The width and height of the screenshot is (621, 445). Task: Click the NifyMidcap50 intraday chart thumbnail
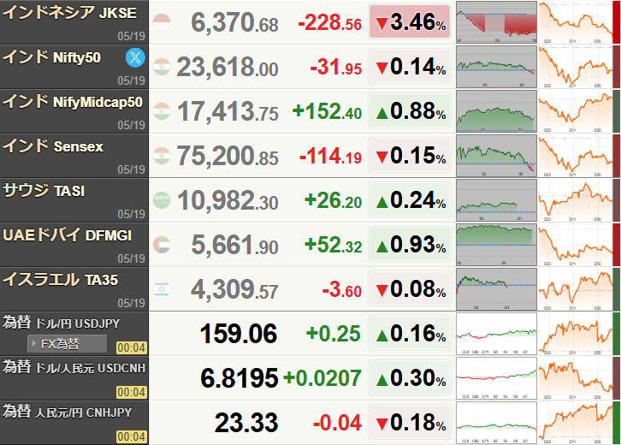(496, 111)
